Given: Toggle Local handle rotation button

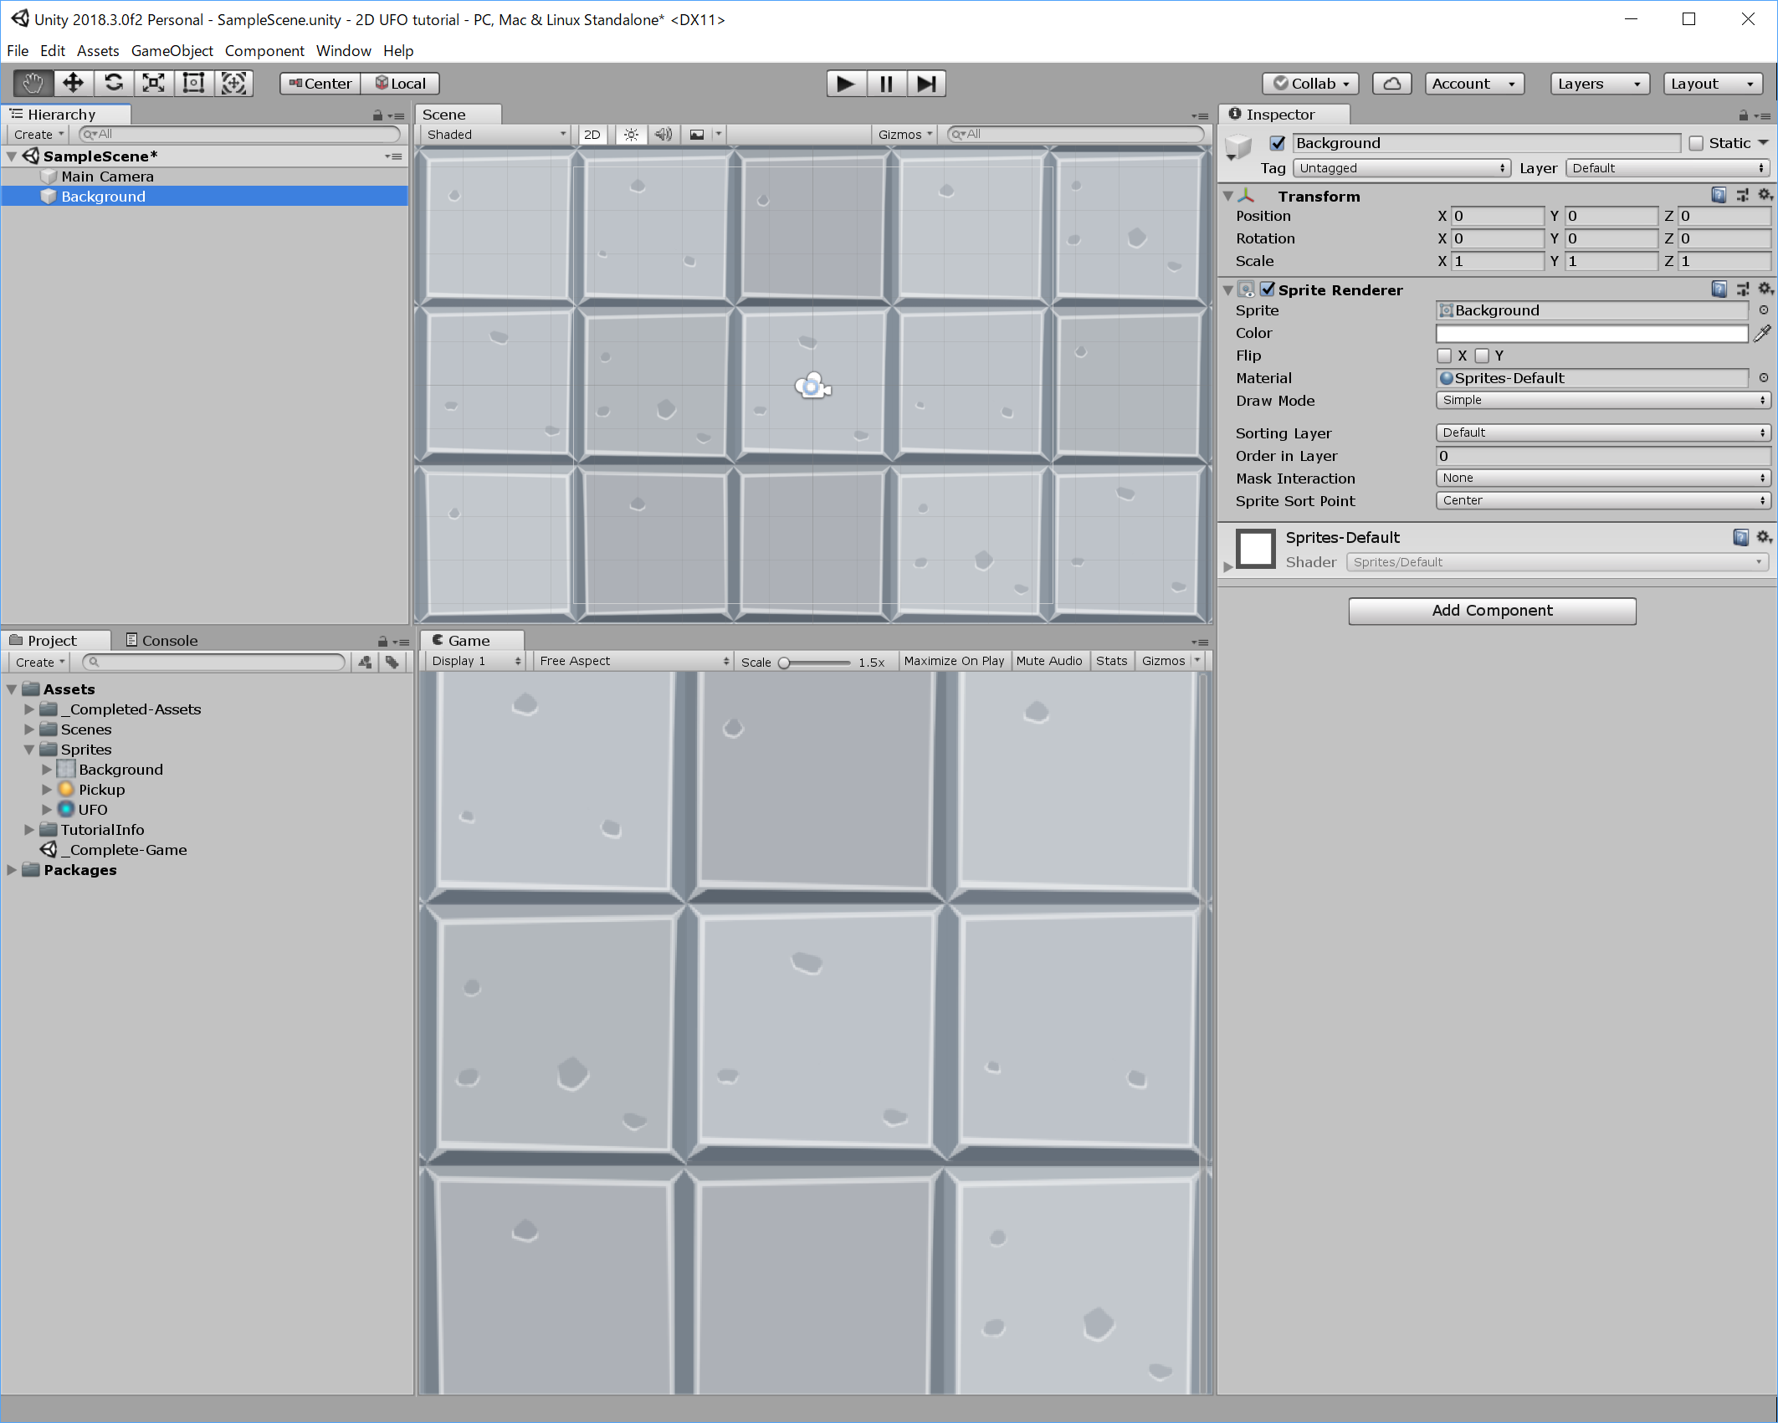Looking at the screenshot, I should tap(400, 84).
